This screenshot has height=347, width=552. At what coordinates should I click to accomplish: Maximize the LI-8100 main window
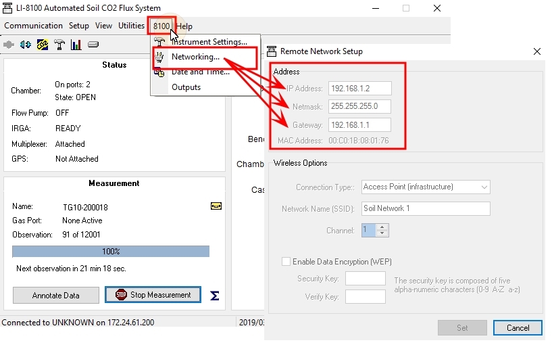pos(406,8)
